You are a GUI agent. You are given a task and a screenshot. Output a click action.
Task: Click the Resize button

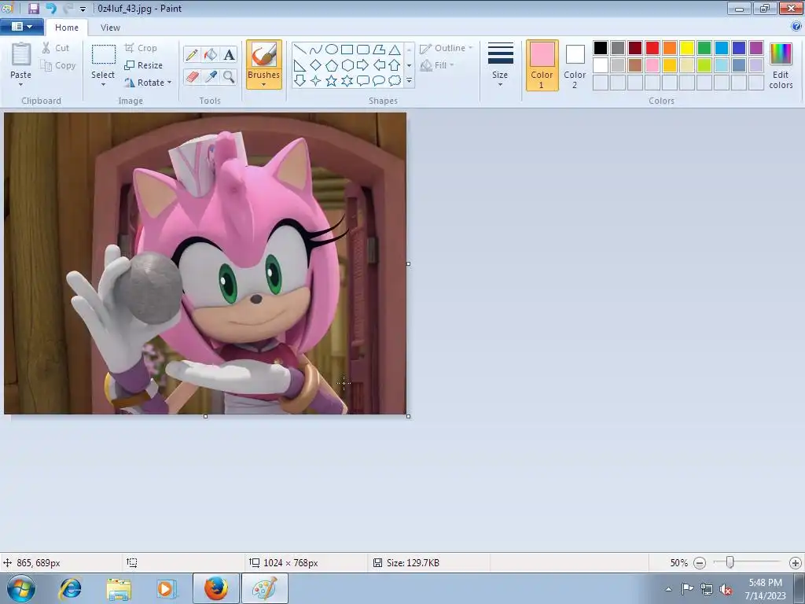point(144,65)
